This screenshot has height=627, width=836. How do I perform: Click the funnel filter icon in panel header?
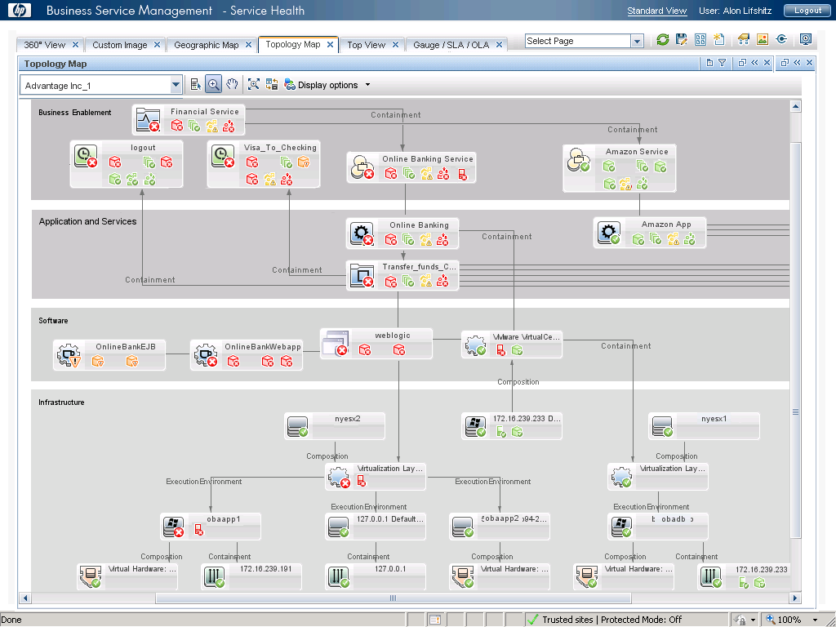pyautogui.click(x=723, y=63)
